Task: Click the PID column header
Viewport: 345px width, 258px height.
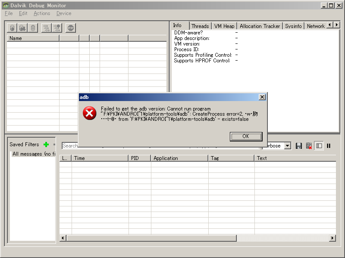Action: point(139,158)
